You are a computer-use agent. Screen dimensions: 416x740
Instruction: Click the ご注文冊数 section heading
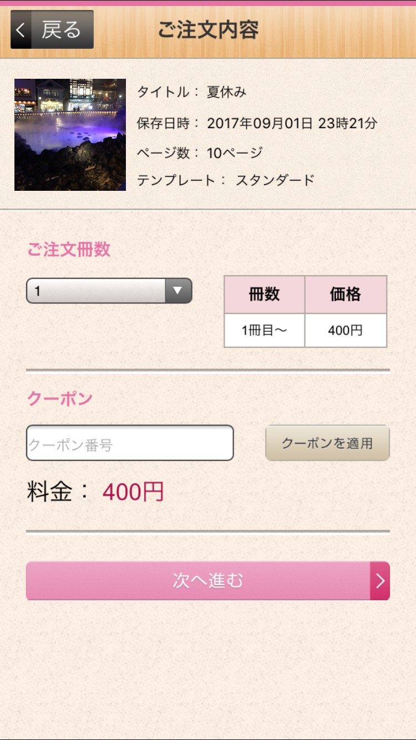tap(69, 250)
